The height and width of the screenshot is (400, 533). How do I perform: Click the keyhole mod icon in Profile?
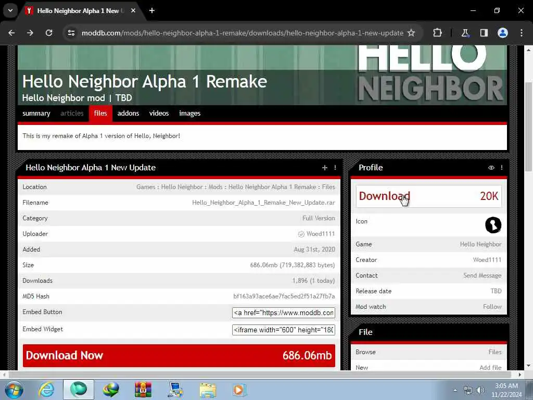point(493,225)
